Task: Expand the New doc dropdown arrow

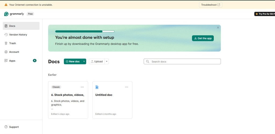Action: pos(84,61)
